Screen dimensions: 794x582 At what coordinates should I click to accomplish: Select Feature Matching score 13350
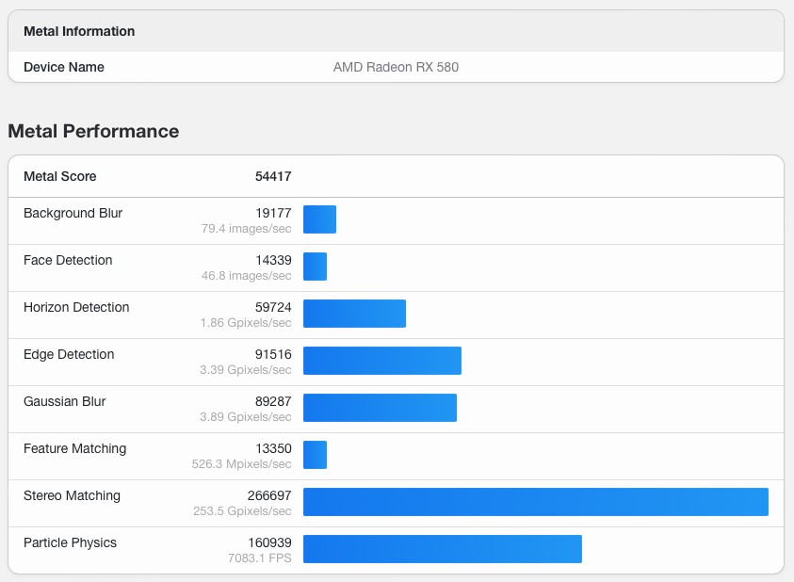tap(273, 449)
